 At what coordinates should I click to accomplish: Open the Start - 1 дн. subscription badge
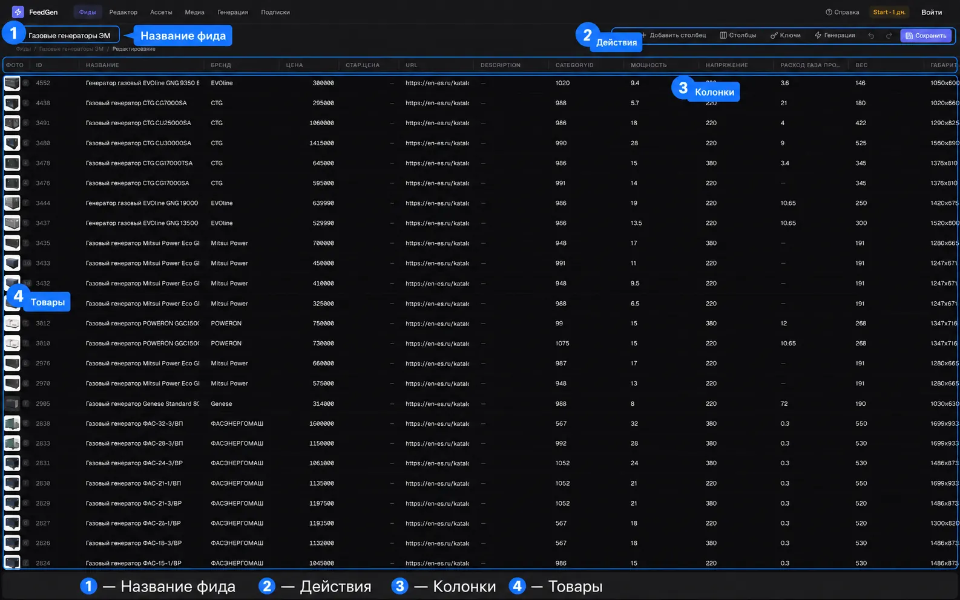[x=889, y=12]
